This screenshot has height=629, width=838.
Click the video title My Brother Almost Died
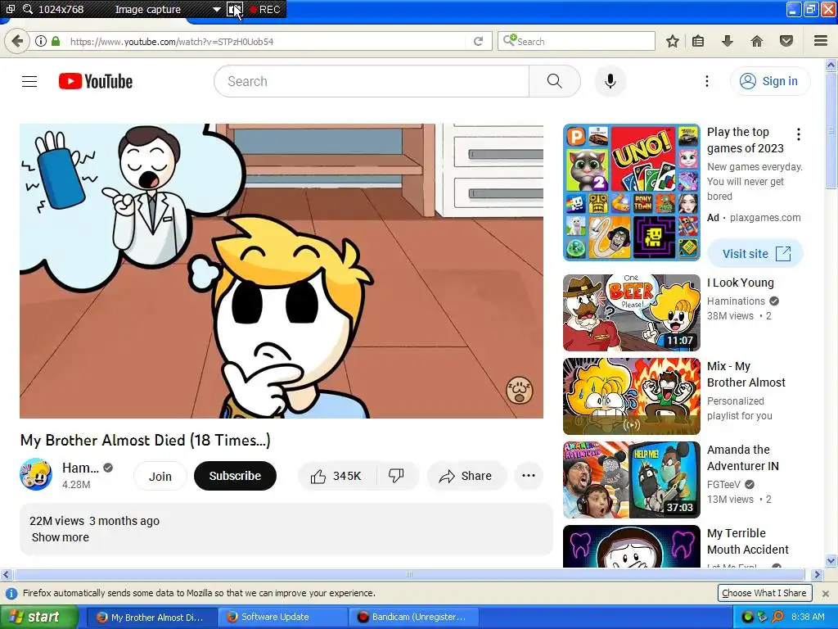coord(146,440)
